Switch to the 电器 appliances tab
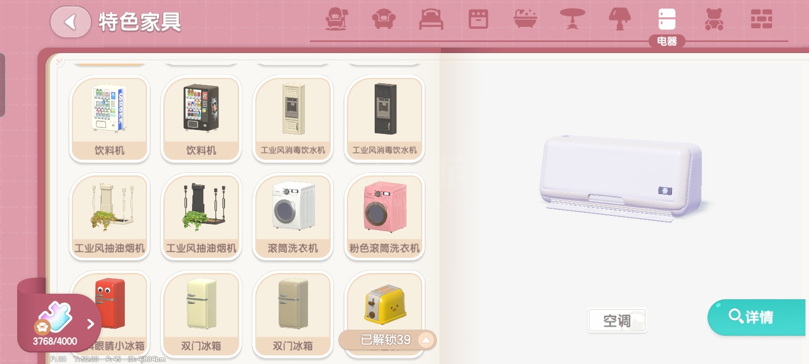 click(x=666, y=26)
